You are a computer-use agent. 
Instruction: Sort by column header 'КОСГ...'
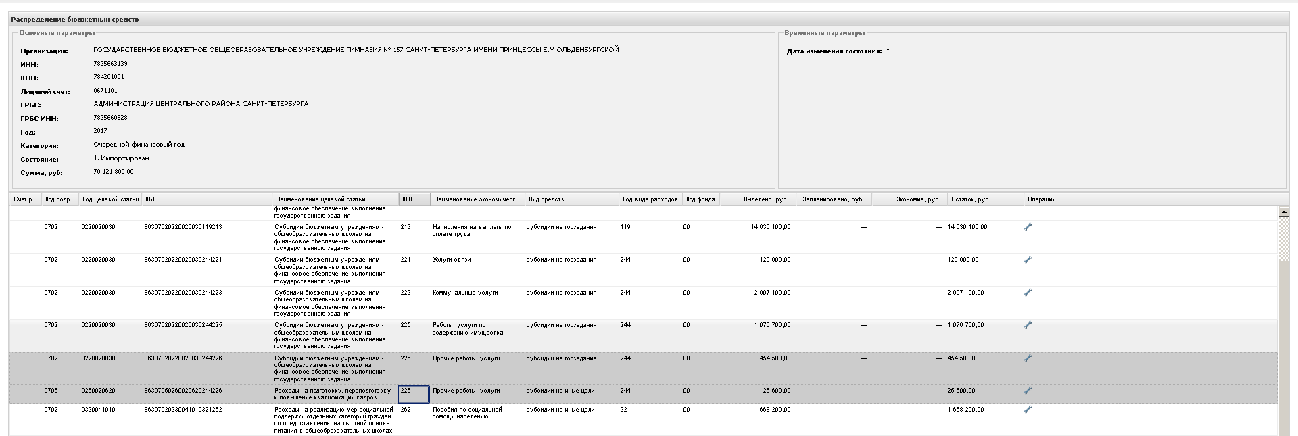(414, 199)
